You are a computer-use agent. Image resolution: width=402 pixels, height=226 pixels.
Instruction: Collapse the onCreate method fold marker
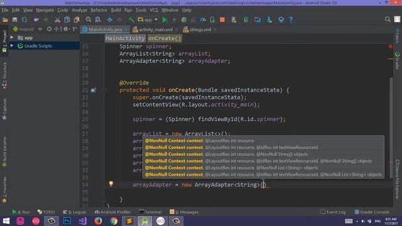[104, 90]
